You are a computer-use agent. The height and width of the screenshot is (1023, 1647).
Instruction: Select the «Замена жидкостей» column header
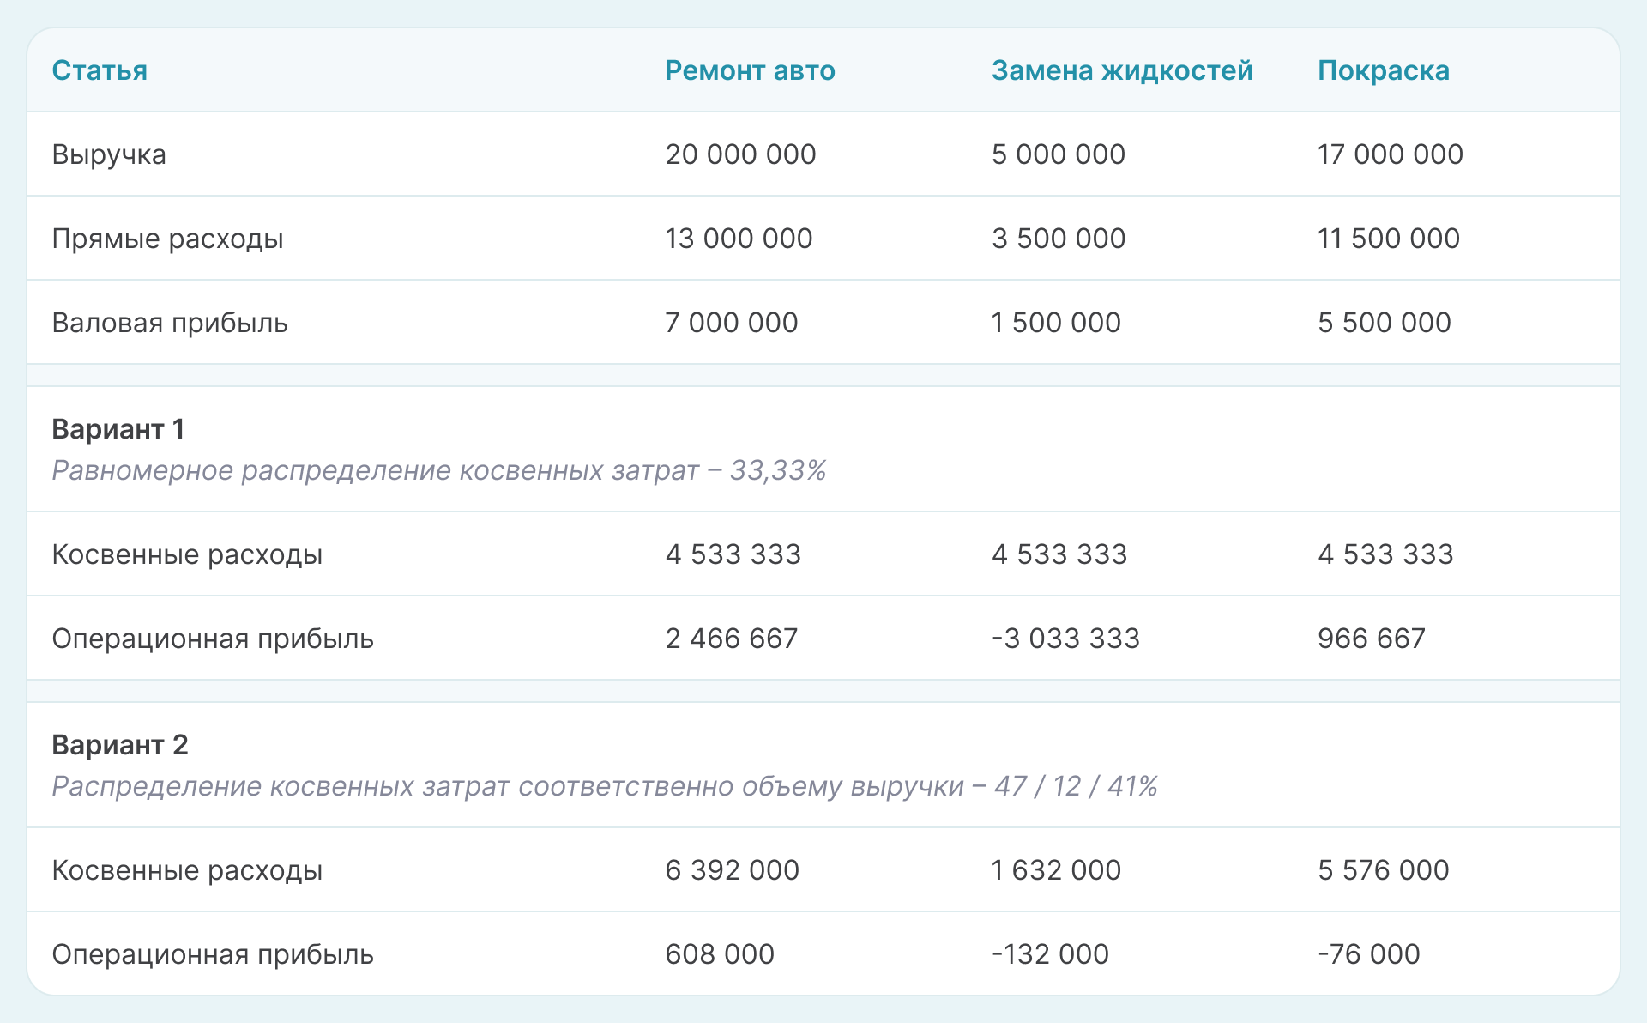click(1121, 70)
